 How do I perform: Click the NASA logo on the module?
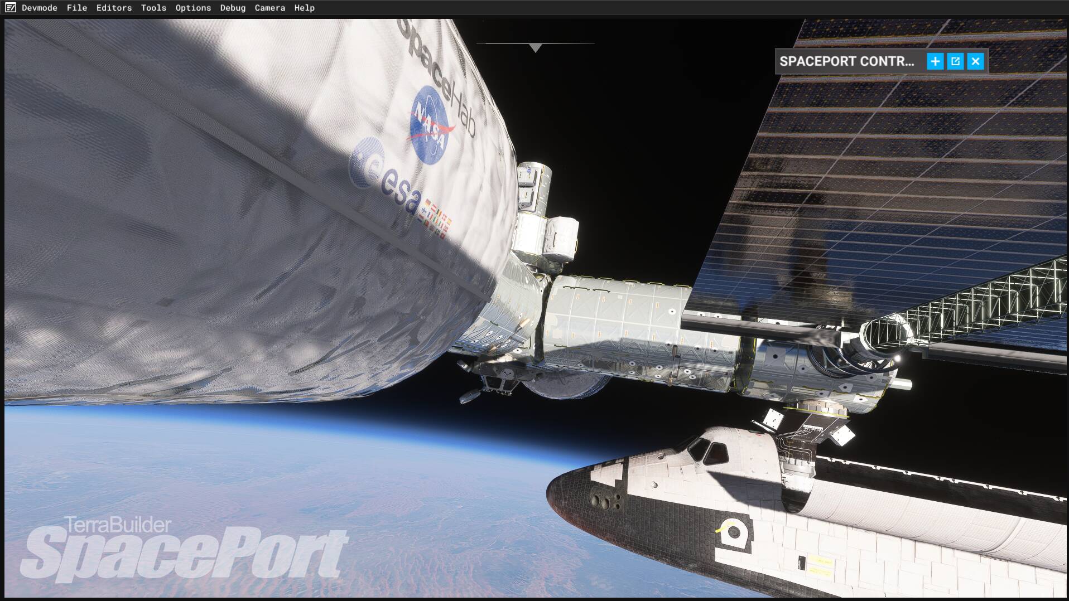[430, 122]
